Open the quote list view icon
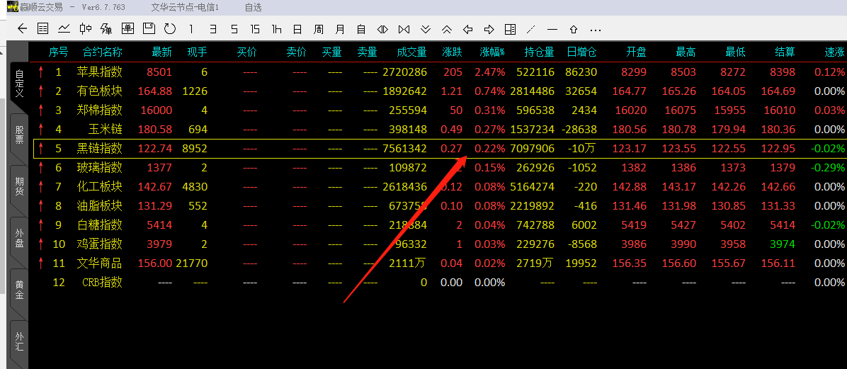The image size is (847, 369). tap(43, 29)
